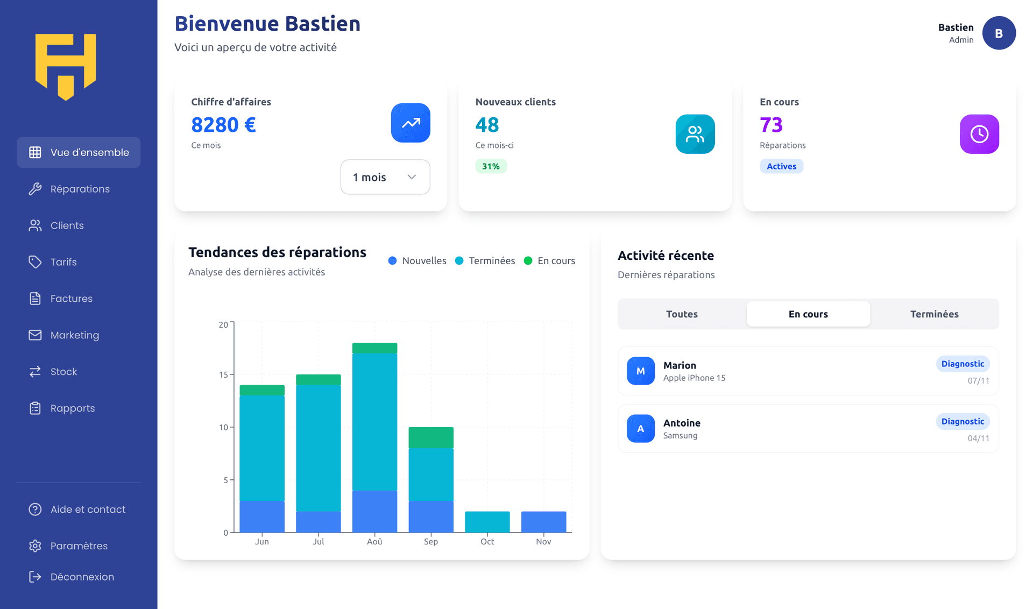This screenshot has width=1033, height=609.
Task: Switch to the Toutes tab
Action: click(x=681, y=314)
